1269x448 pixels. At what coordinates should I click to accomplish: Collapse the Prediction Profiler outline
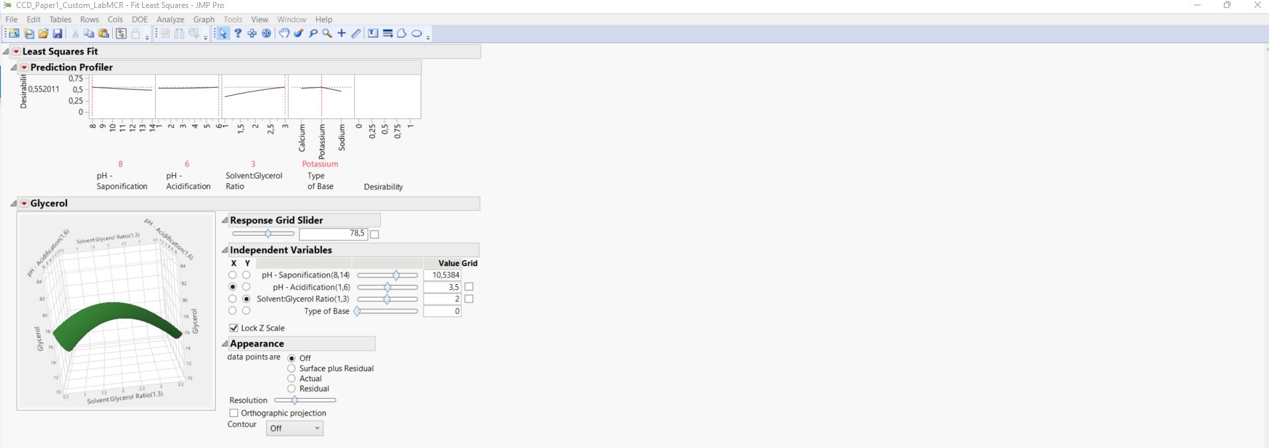(x=14, y=67)
